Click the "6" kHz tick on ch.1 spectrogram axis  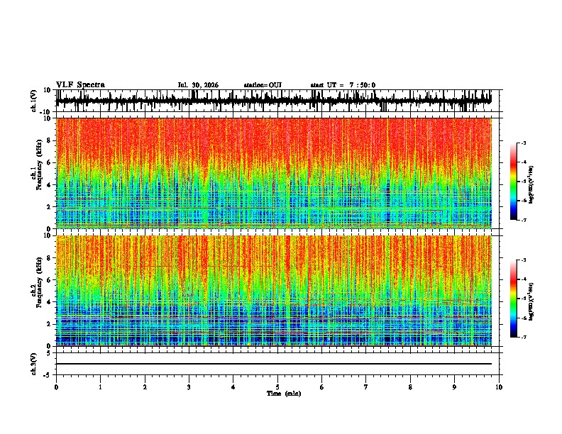[x=50, y=162]
